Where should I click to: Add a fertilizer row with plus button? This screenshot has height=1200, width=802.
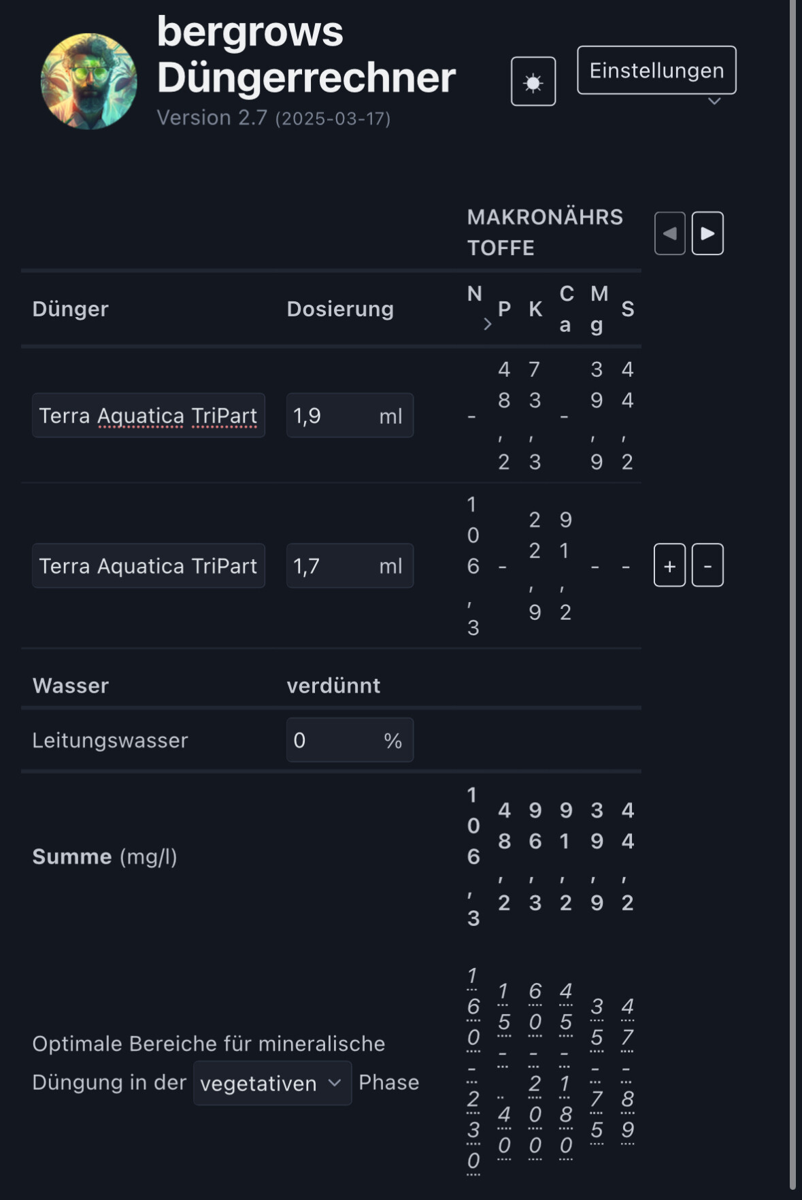[669, 565]
